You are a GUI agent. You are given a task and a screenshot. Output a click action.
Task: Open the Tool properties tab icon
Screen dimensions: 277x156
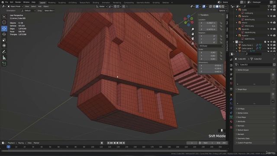click(x=231, y=60)
